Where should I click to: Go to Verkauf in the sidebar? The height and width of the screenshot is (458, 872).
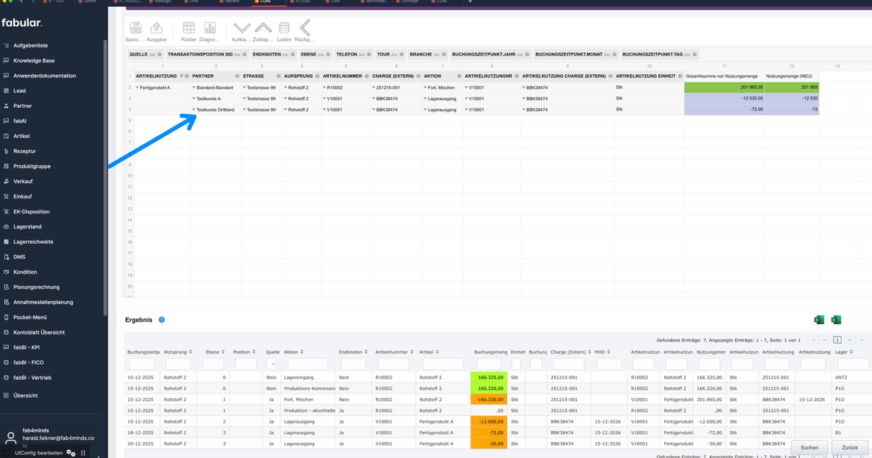tap(23, 181)
